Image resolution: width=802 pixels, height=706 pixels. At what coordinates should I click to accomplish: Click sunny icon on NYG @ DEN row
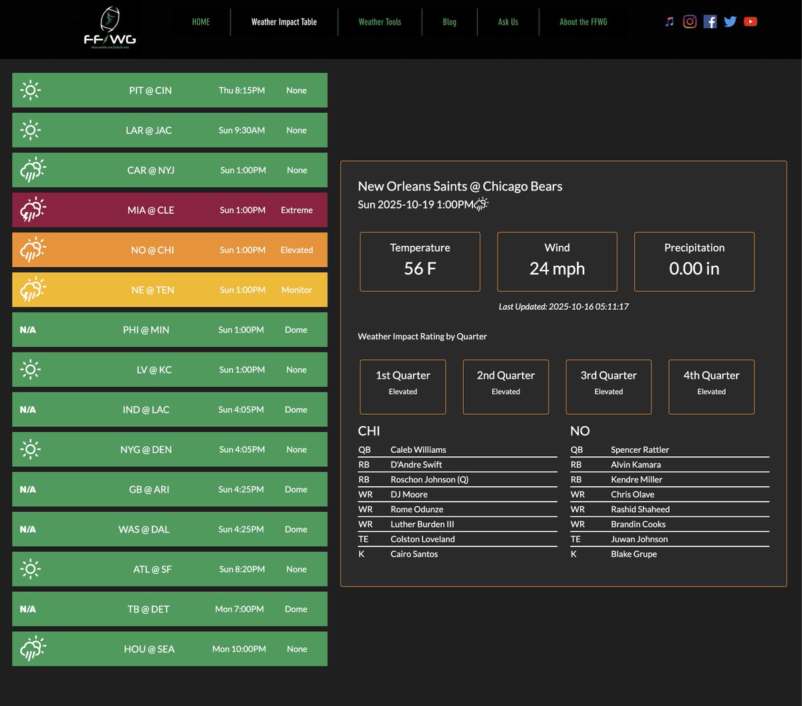(30, 450)
